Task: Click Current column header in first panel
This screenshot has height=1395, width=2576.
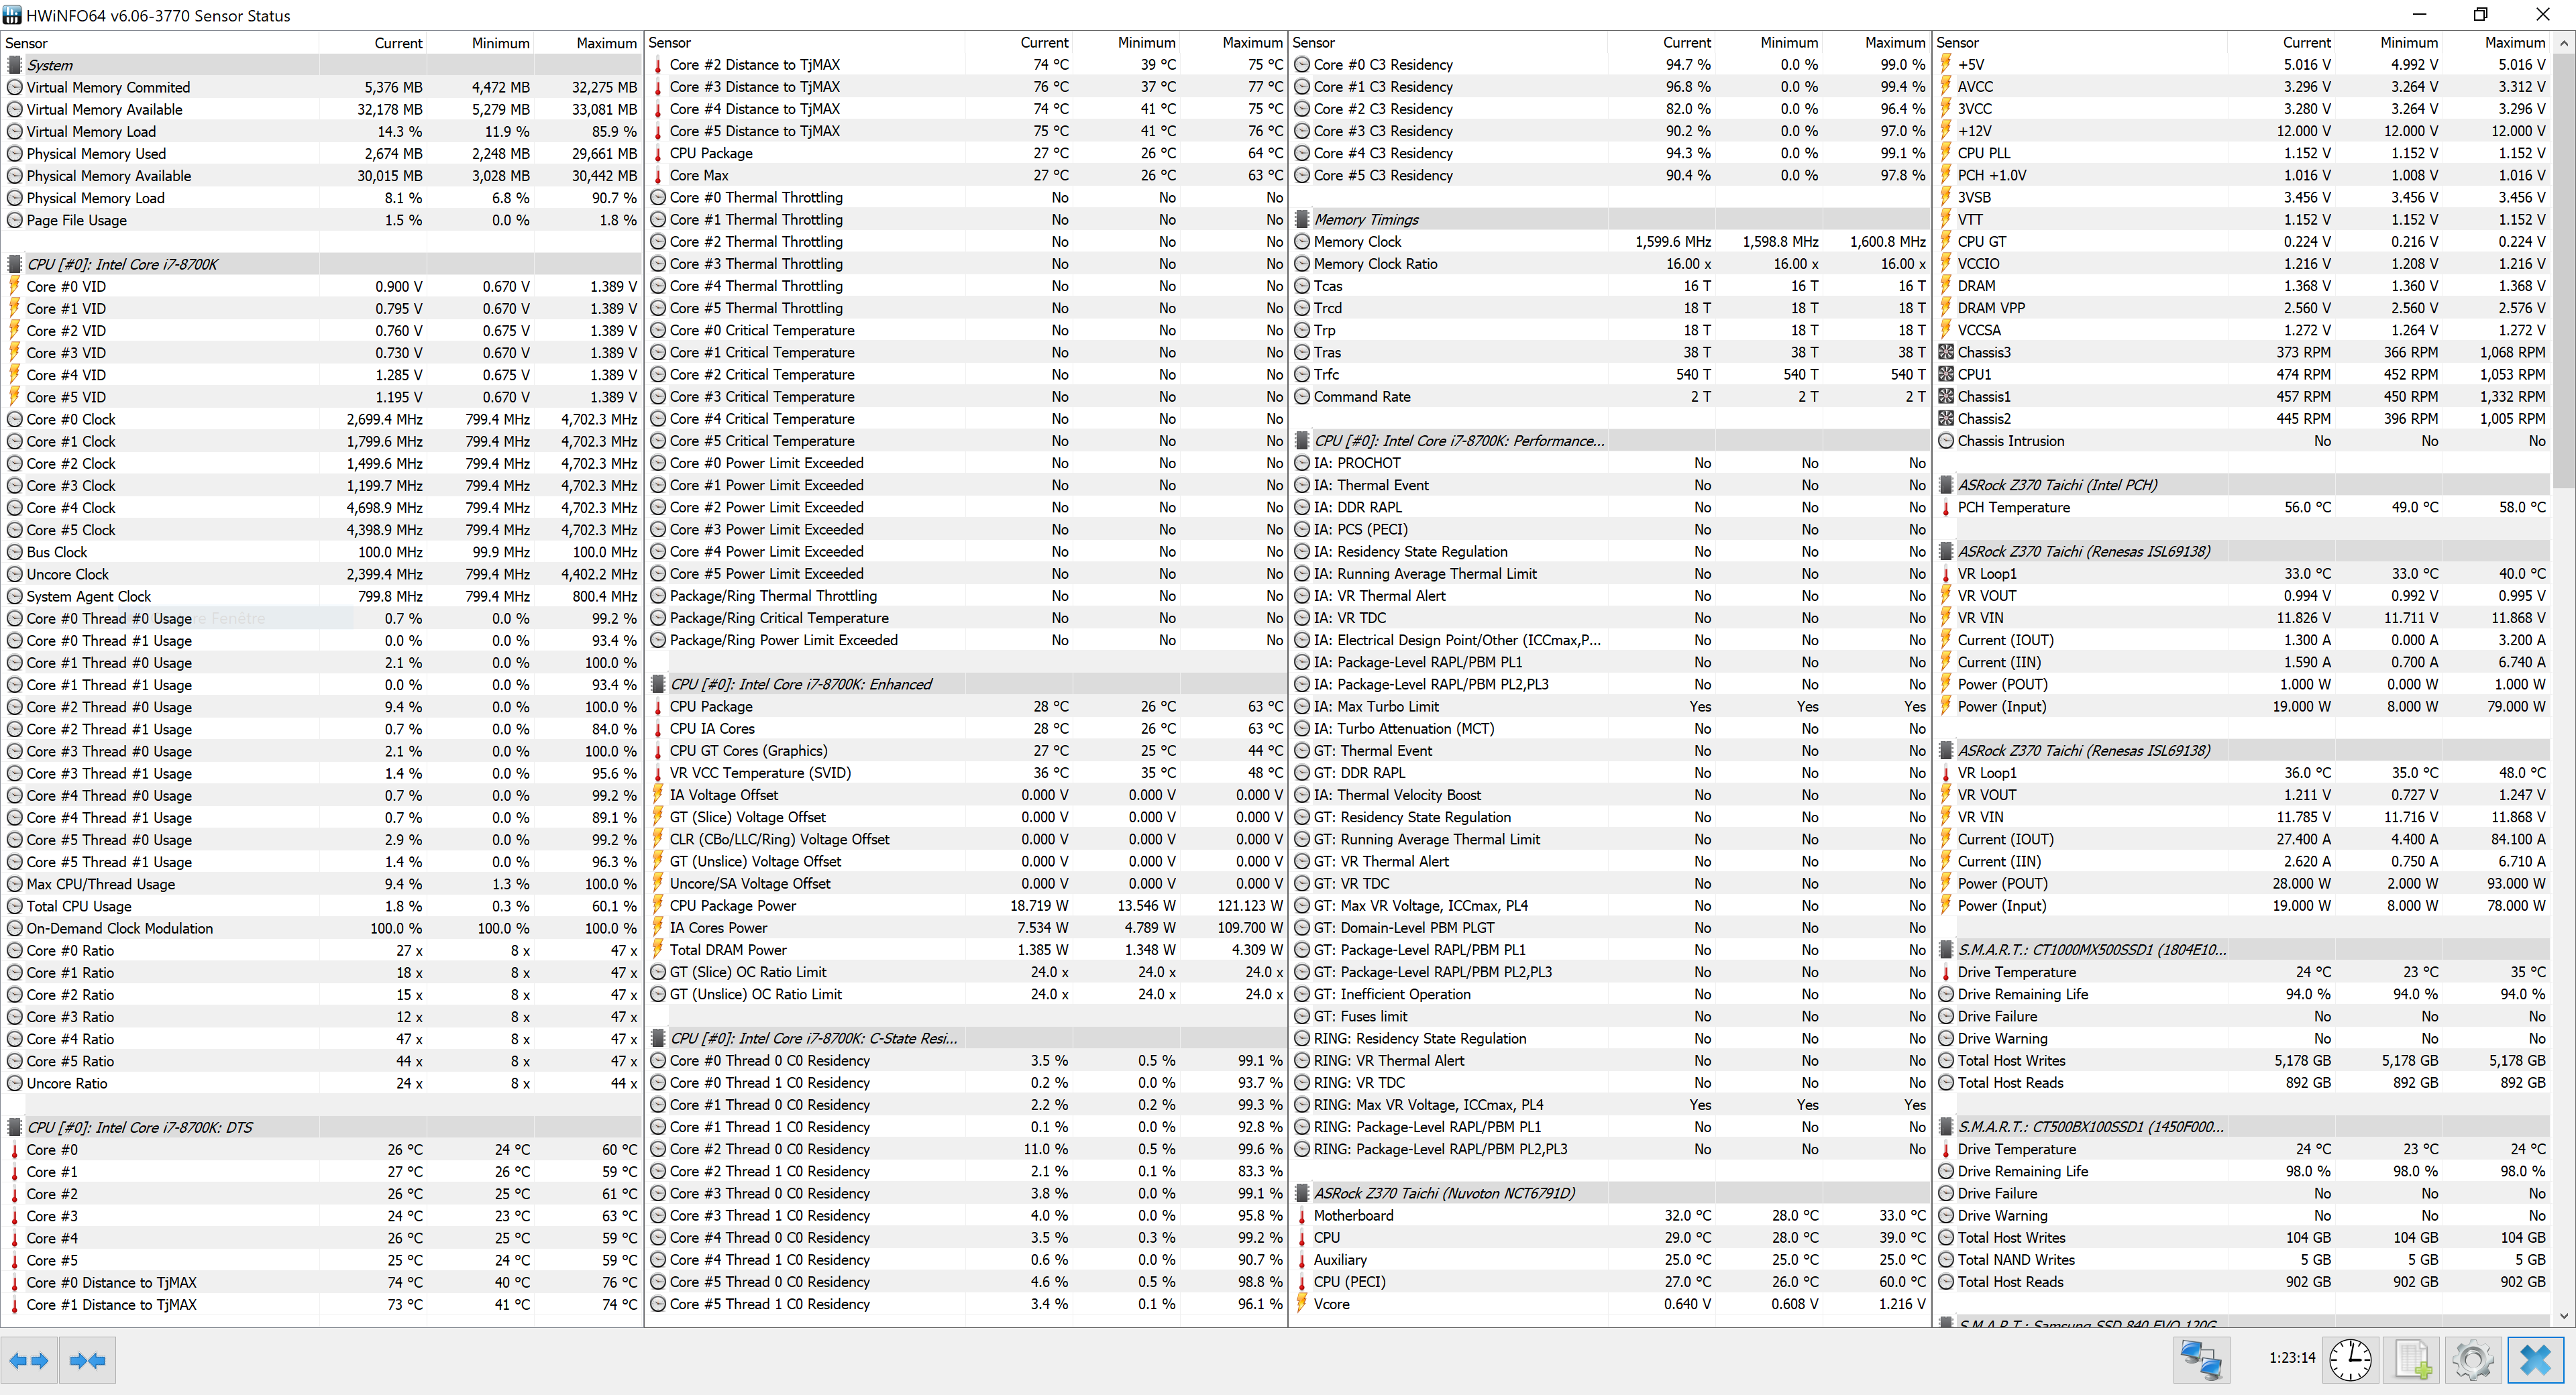Action: 398,43
